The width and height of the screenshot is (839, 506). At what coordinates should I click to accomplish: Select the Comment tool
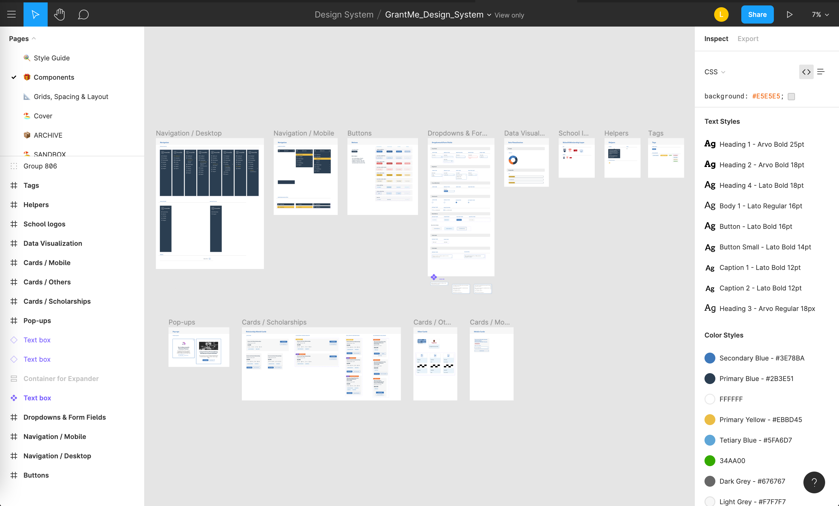click(83, 14)
